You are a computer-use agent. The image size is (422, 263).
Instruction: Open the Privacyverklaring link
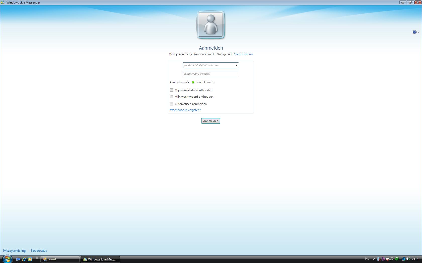coord(14,251)
